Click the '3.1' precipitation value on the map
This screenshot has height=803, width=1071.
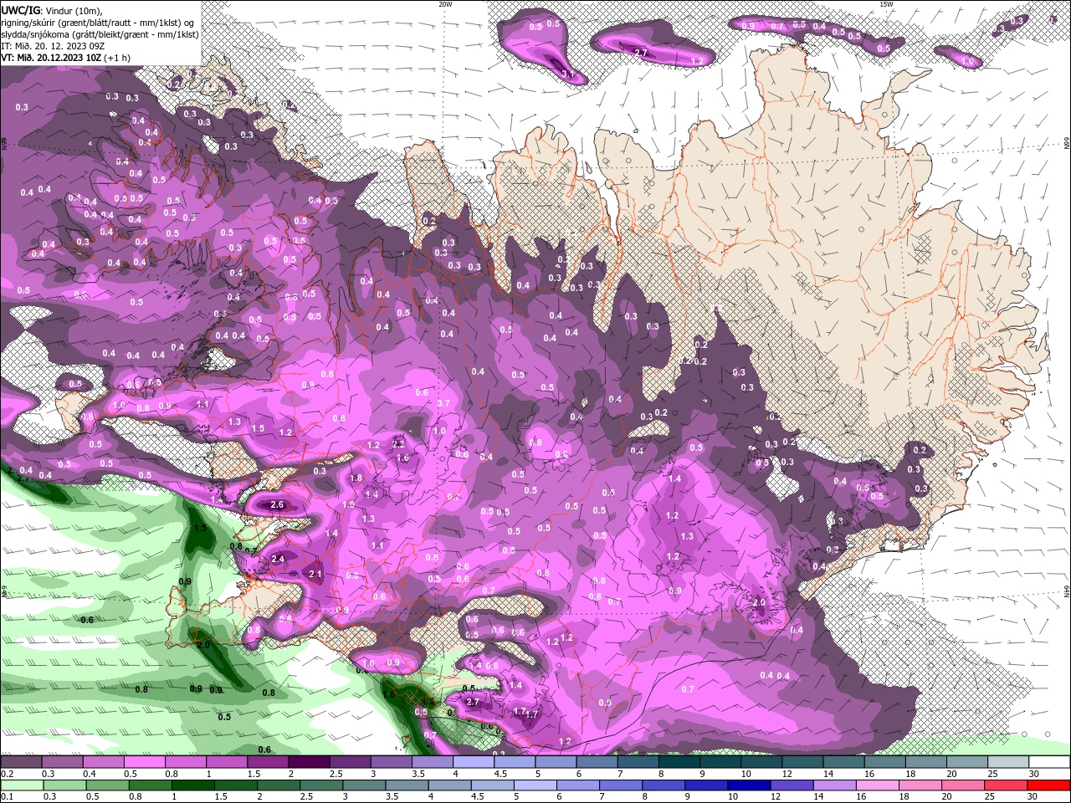[x=569, y=74]
